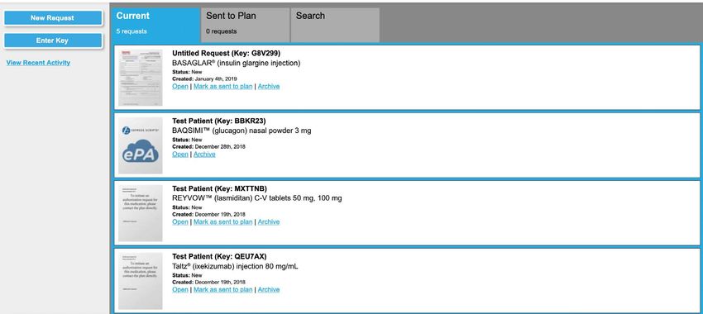Click the Taltz request document thumbnail
The height and width of the screenshot is (314, 703).
(x=141, y=281)
